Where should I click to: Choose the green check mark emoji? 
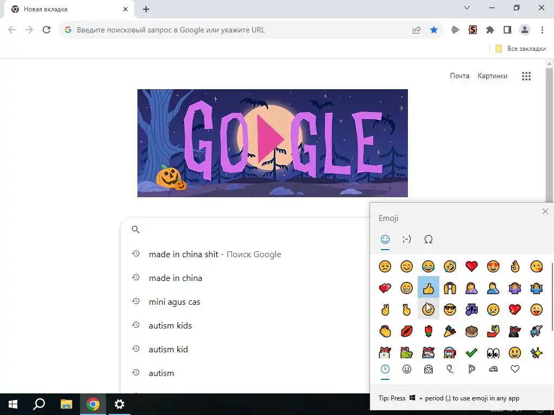(x=471, y=352)
